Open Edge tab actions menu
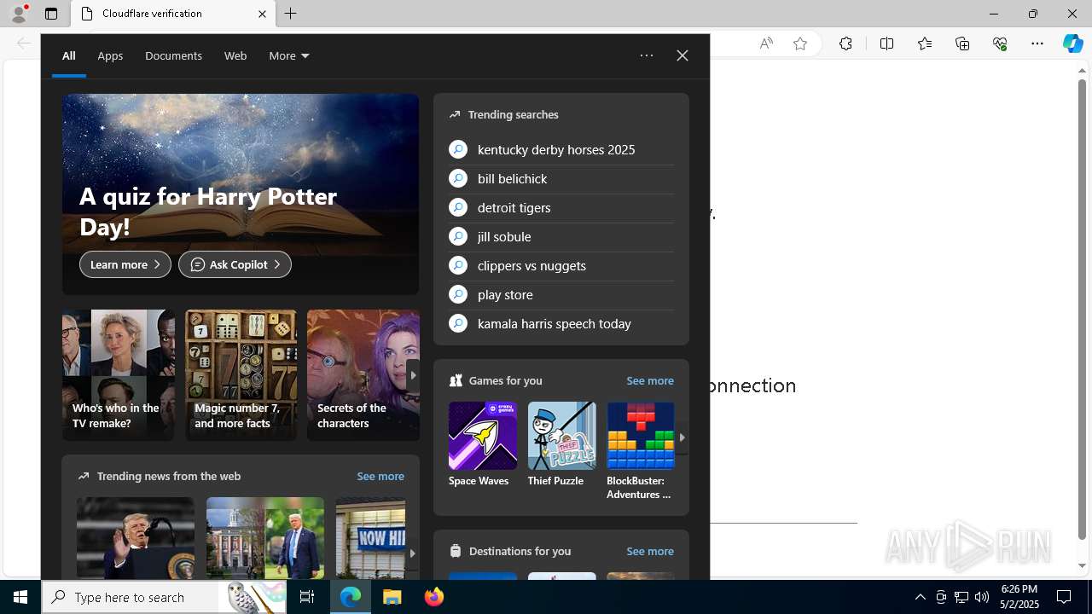Image resolution: width=1092 pixels, height=614 pixels. pos(51,14)
